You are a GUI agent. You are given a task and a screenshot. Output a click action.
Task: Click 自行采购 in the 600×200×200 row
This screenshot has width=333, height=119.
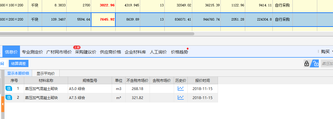pyautogui.click(x=282, y=19)
